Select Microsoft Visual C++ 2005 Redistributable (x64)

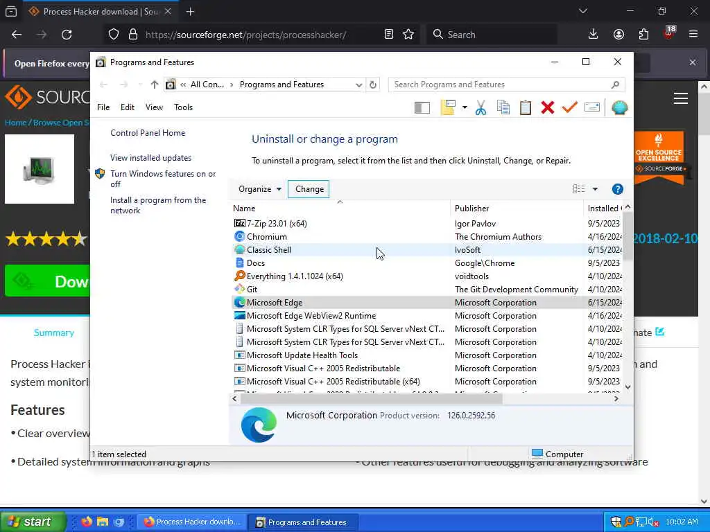pos(426,382)
